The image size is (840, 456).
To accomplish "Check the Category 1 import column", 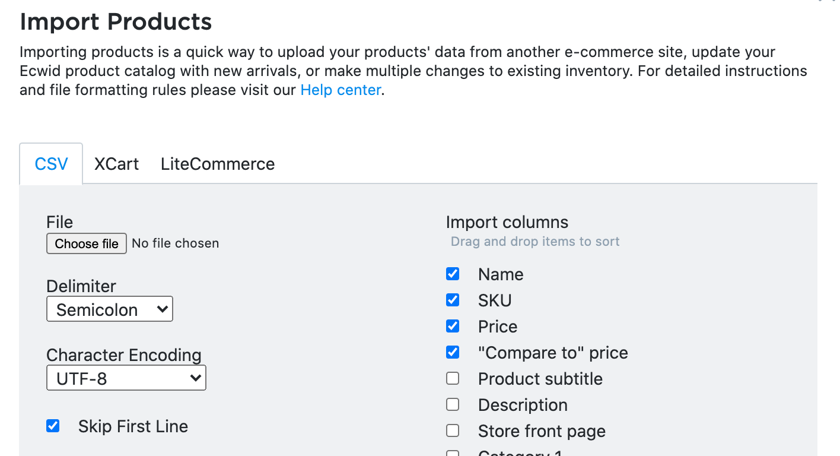I will tap(453, 453).
